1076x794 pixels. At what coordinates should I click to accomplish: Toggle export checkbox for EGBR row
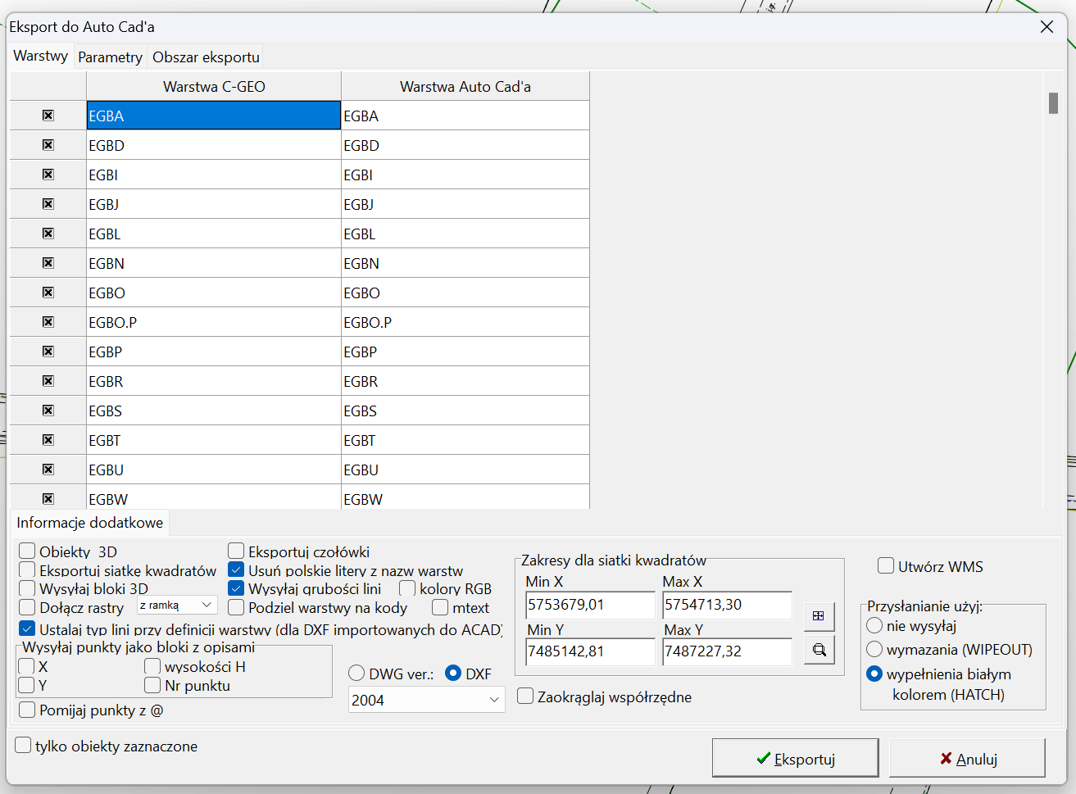[x=48, y=381]
